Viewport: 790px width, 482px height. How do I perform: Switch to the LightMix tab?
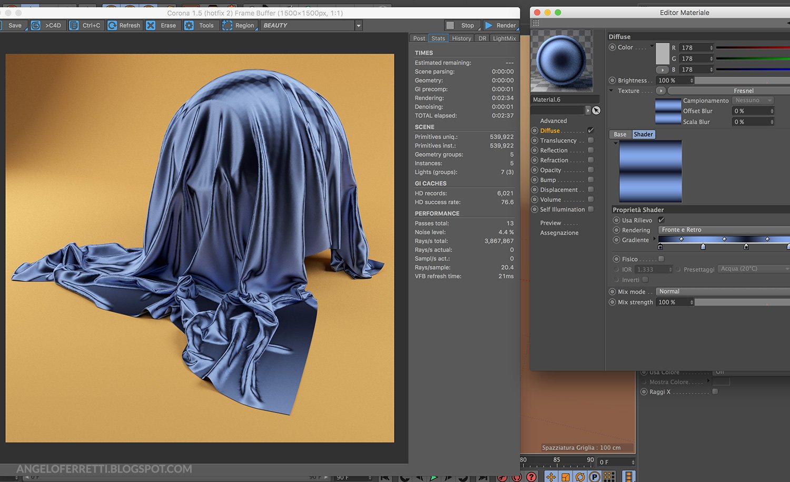(x=504, y=38)
